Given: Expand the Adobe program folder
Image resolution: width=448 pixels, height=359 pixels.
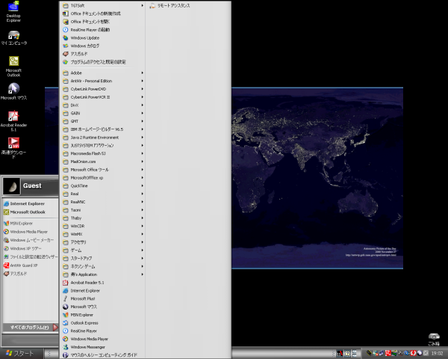Looking at the screenshot, I should tap(103, 73).
